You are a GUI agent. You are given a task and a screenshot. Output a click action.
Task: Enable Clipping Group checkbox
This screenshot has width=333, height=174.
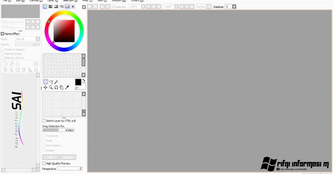[x=2, y=54]
